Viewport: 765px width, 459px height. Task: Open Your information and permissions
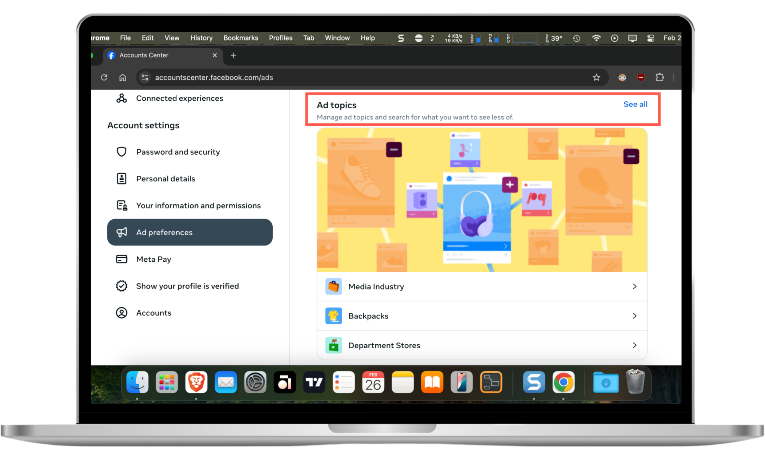pyautogui.click(x=190, y=206)
